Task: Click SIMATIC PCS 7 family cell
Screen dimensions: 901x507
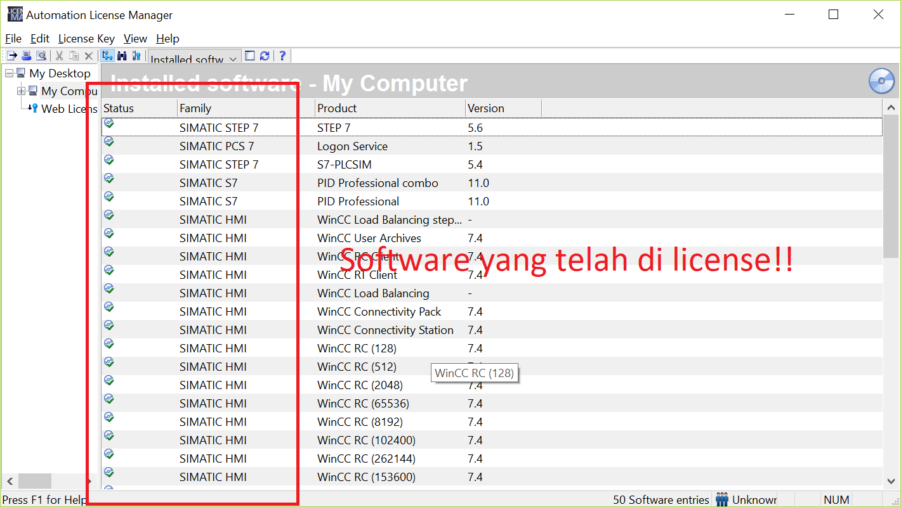Action: 216,146
